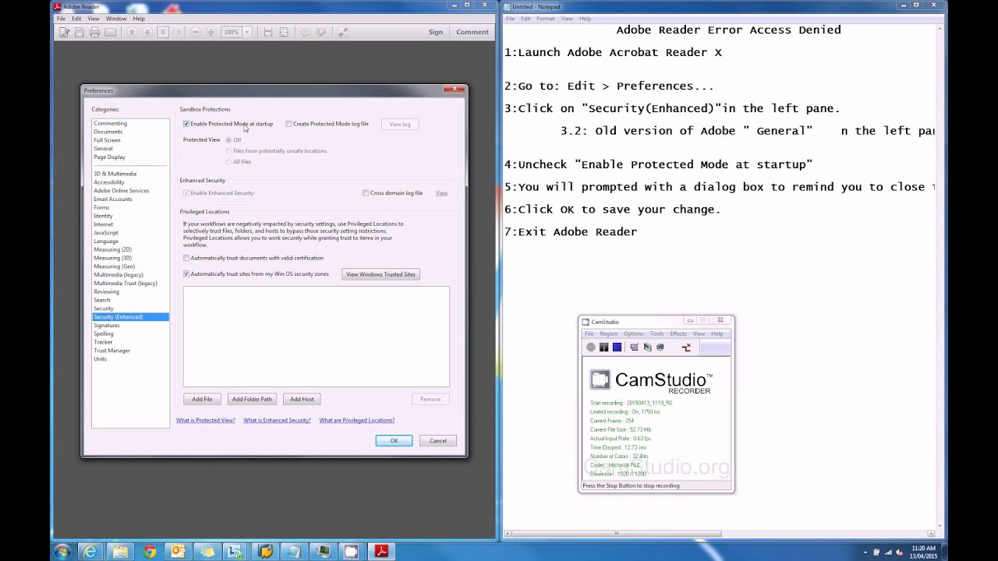
Task: Open Edit menu in Adobe Reader
Action: click(x=76, y=19)
